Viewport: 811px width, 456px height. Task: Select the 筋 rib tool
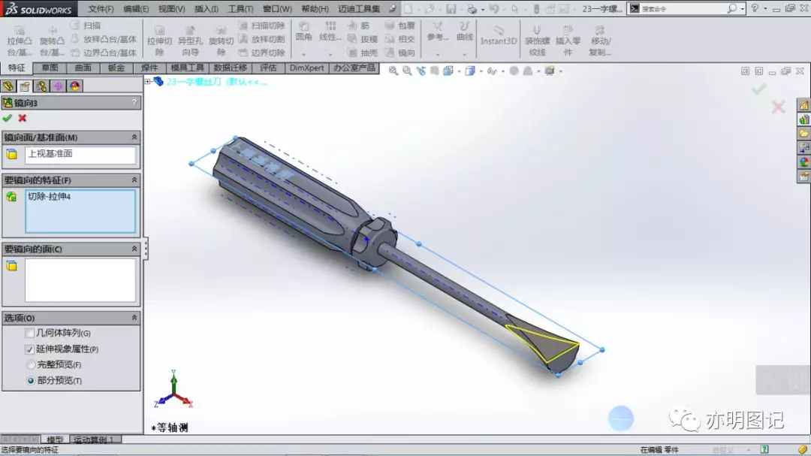pyautogui.click(x=358, y=26)
